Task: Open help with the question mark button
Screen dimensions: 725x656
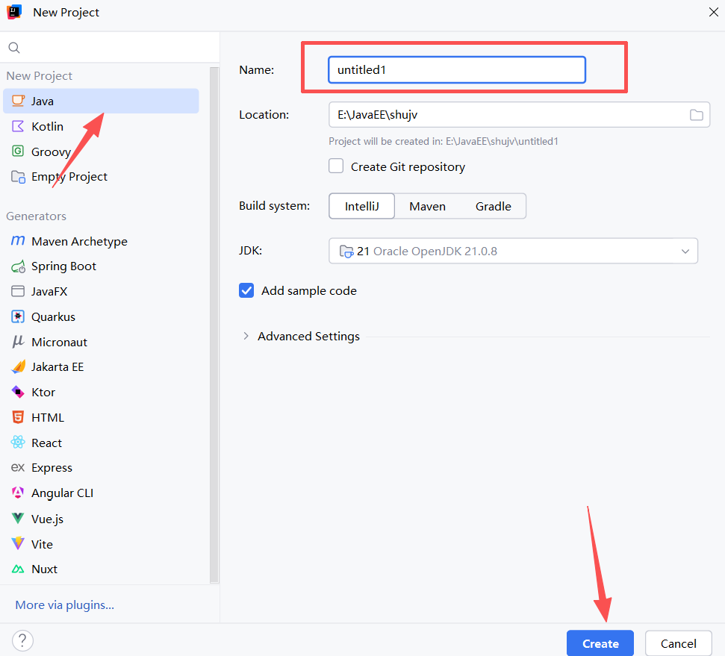Action: pos(22,641)
